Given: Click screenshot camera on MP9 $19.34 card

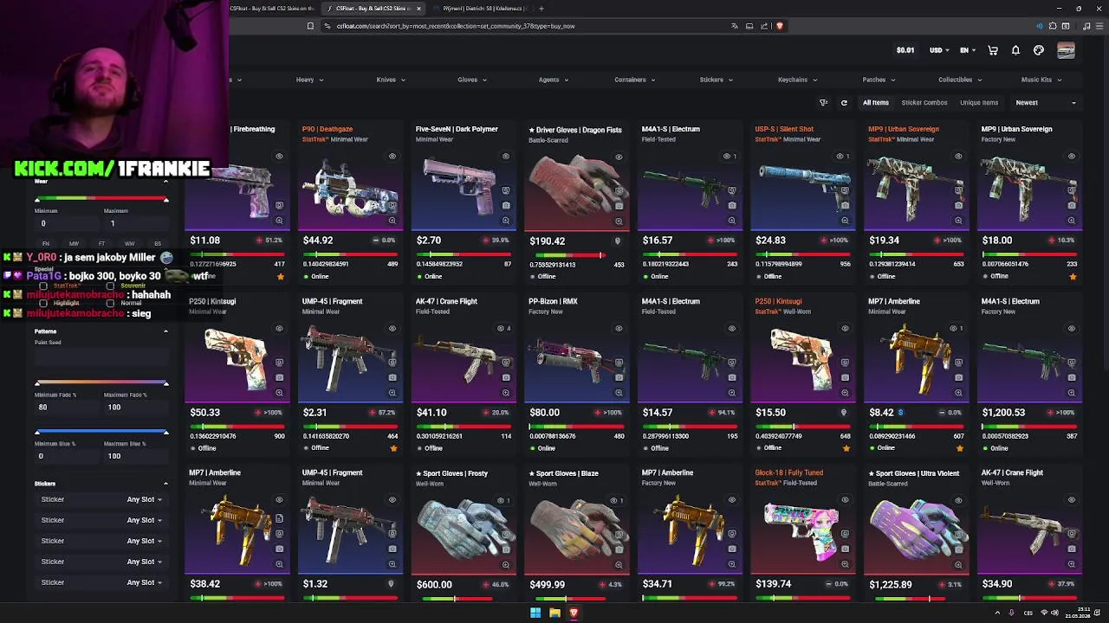Looking at the screenshot, I should point(958,206).
